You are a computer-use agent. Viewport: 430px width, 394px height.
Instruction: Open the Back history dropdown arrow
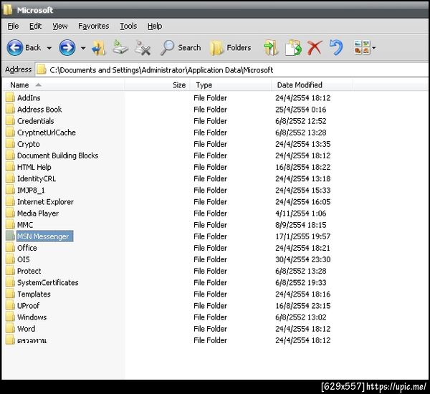(49, 48)
